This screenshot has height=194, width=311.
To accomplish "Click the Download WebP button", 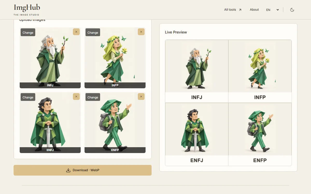I will (82, 170).
